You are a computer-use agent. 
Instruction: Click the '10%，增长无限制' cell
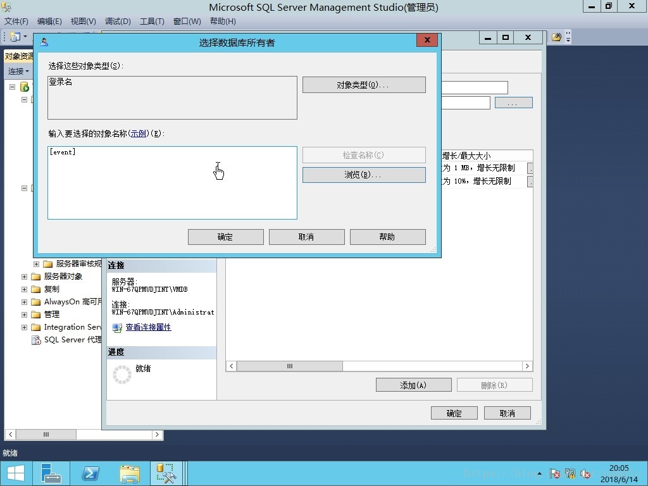[483, 181]
